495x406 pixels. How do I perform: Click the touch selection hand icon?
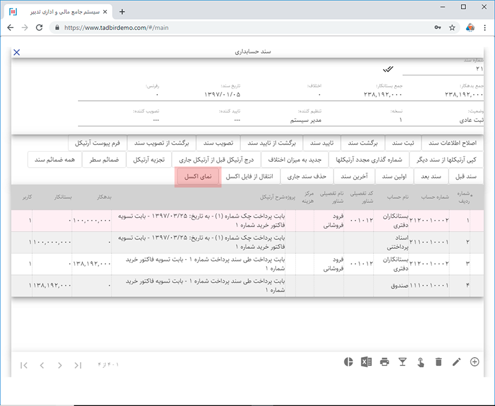(x=421, y=363)
